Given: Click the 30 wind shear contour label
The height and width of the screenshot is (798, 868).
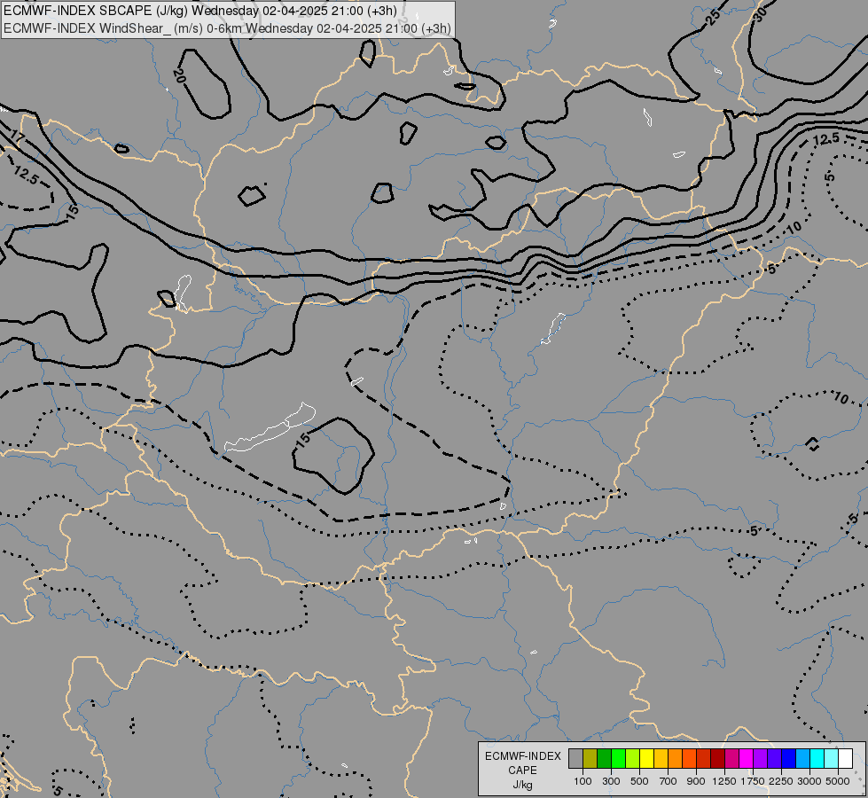Looking at the screenshot, I should [x=760, y=14].
